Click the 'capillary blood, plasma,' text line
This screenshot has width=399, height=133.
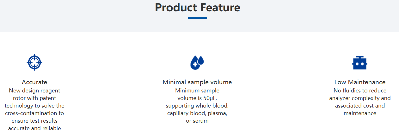tap(197, 113)
